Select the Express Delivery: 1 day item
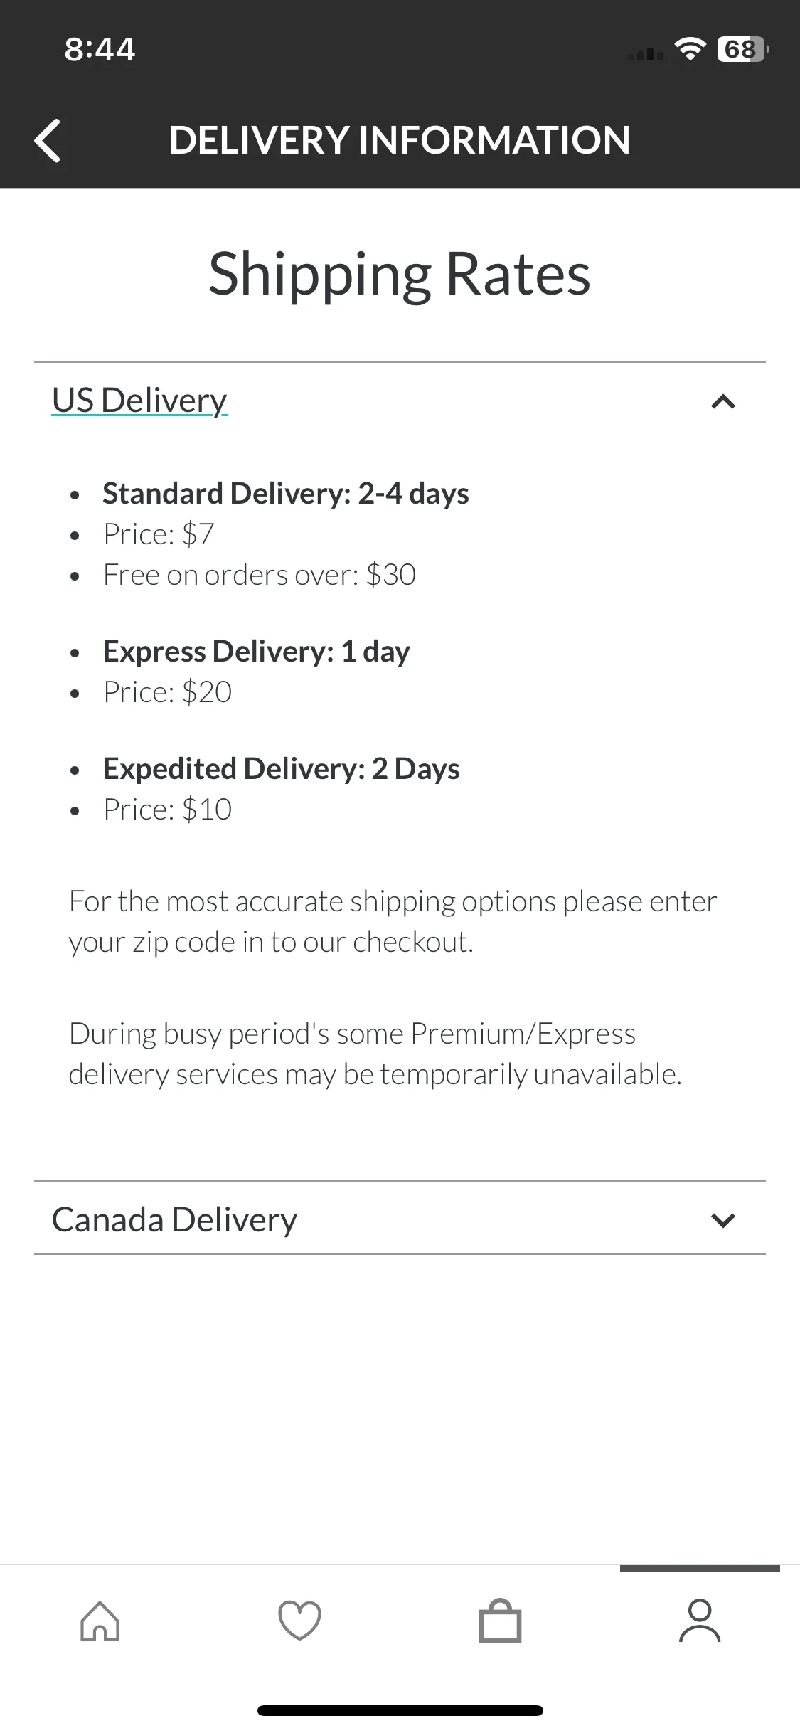This screenshot has width=800, height=1733. 256,651
